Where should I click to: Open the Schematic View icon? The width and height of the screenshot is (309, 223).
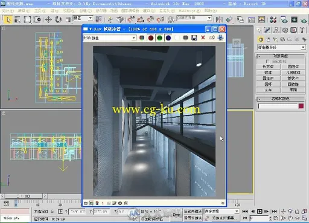pos(261,19)
